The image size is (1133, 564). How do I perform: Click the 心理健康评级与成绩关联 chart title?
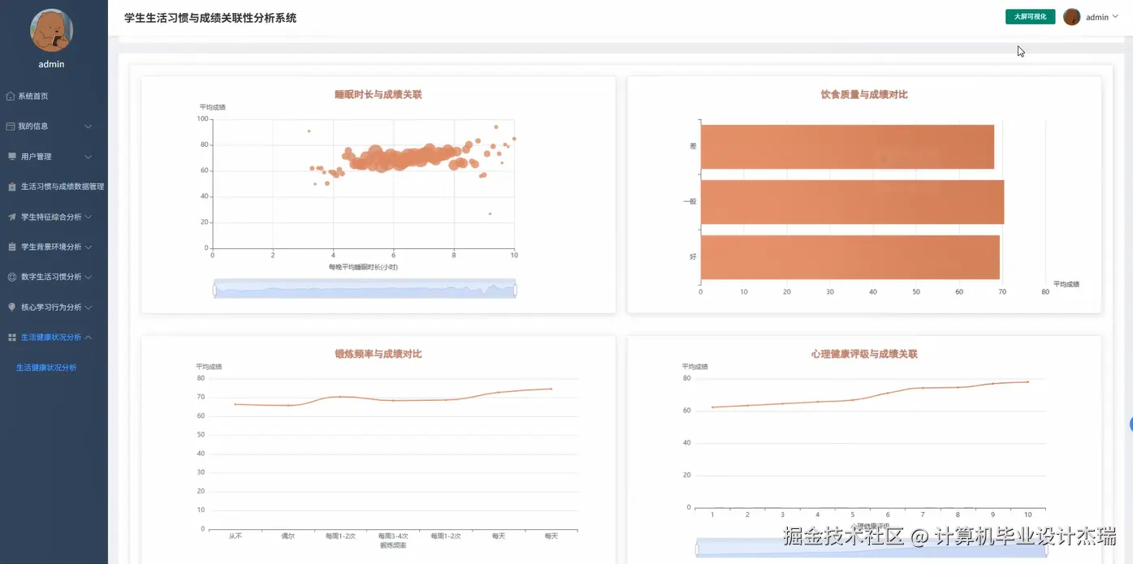tap(864, 355)
